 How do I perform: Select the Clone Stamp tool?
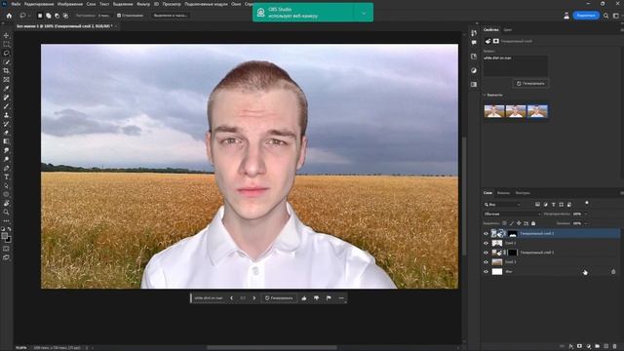[x=7, y=115]
